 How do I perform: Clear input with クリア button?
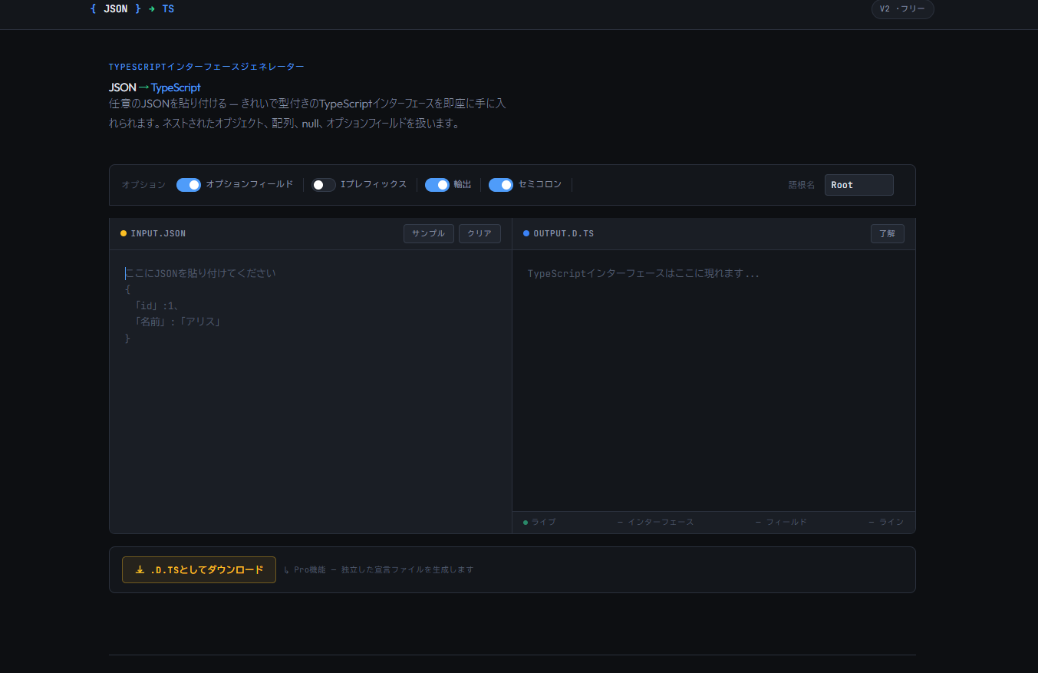tap(479, 233)
